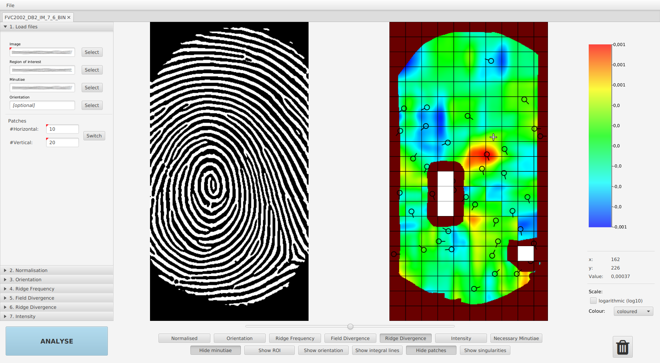
Task: Expand the 2. Normalisation section
Action: (x=57, y=270)
